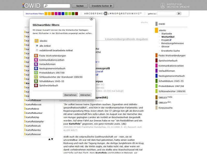The width and height of the screenshot is (207, 154).
Task: Select the highlighted letter K in the alphabet bar
Action: point(106,13)
